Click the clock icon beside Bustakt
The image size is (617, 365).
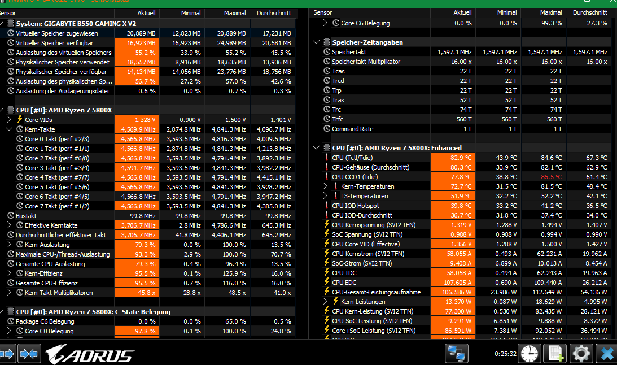click(11, 215)
